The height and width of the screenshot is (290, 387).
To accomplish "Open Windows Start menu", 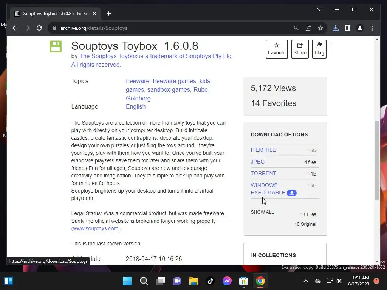I will coord(127,281).
